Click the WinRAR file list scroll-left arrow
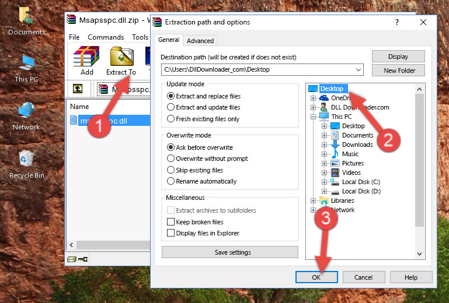The image size is (449, 303). [x=72, y=245]
